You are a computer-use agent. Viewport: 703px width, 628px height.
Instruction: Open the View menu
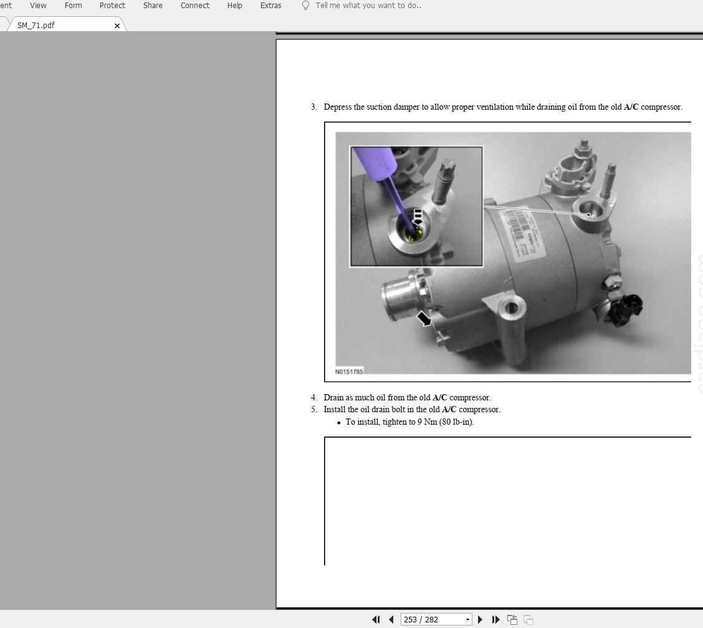tap(38, 6)
